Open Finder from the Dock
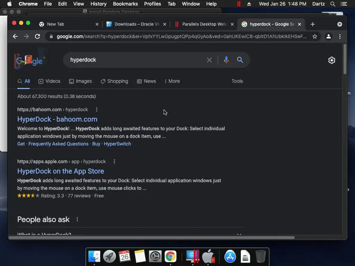 [x=94, y=256]
